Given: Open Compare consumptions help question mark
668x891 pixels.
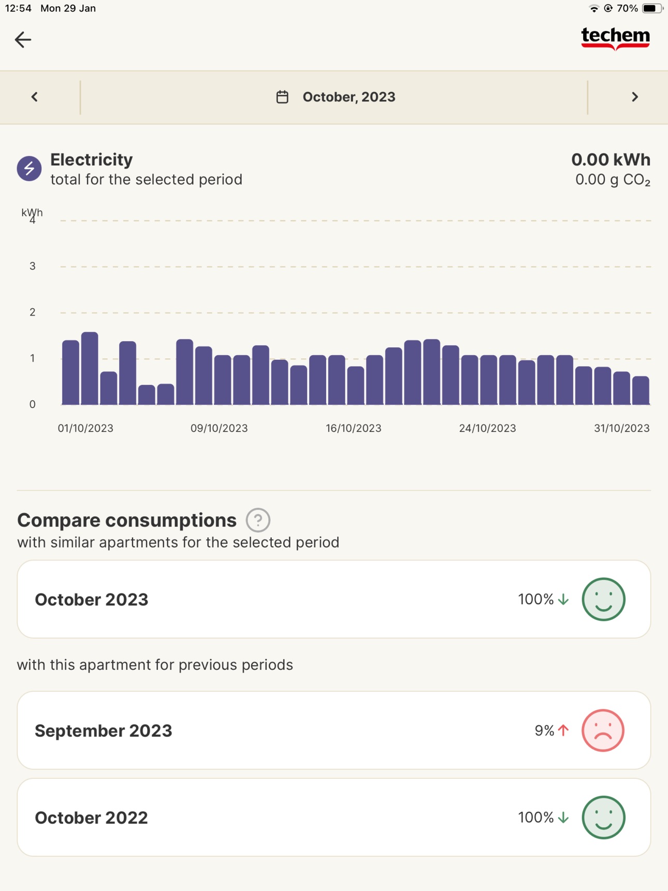Looking at the screenshot, I should [x=258, y=520].
